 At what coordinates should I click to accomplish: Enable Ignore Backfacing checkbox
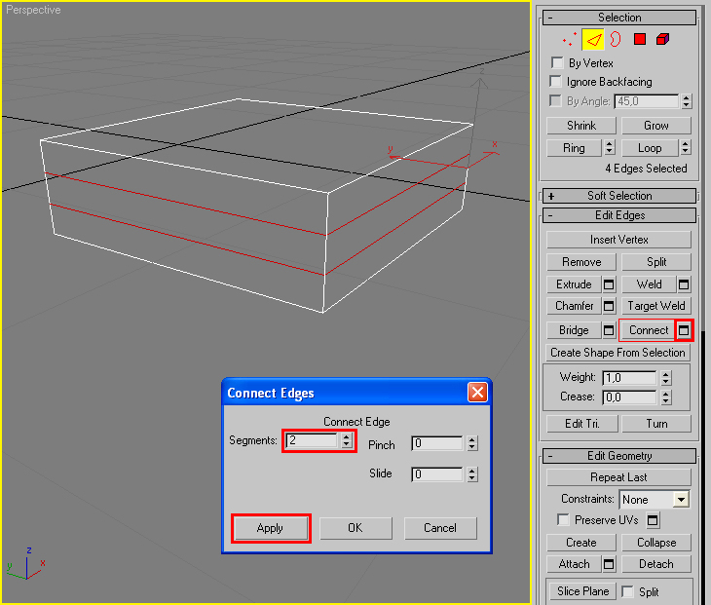[x=555, y=81]
